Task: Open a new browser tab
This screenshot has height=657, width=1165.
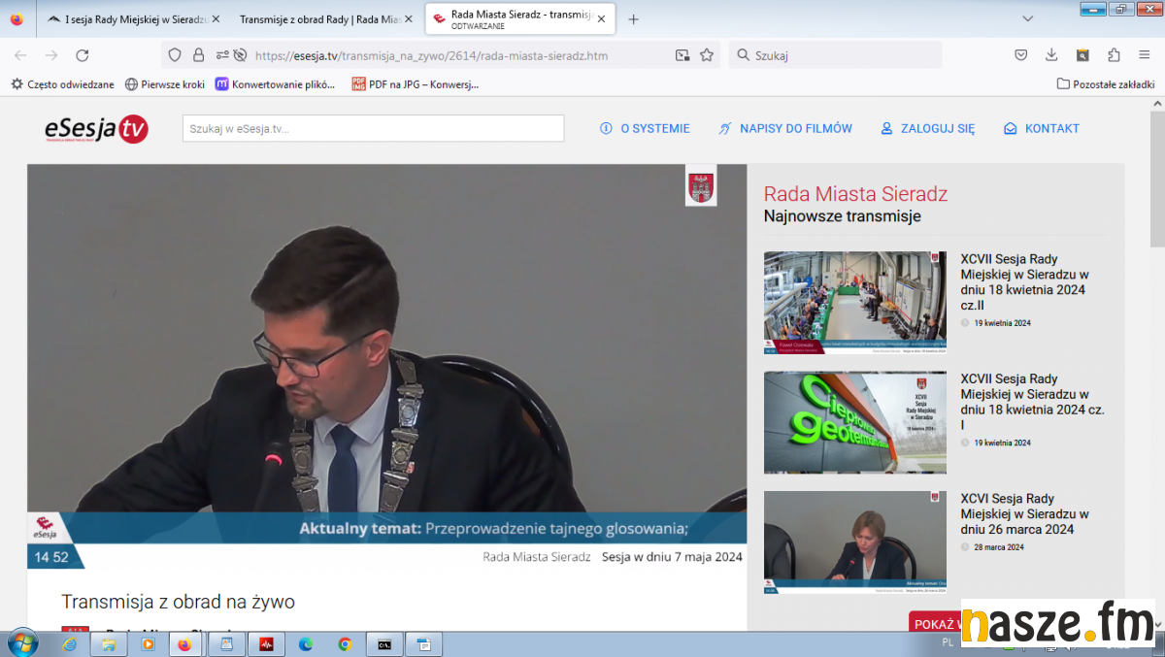Action: pyautogui.click(x=634, y=19)
